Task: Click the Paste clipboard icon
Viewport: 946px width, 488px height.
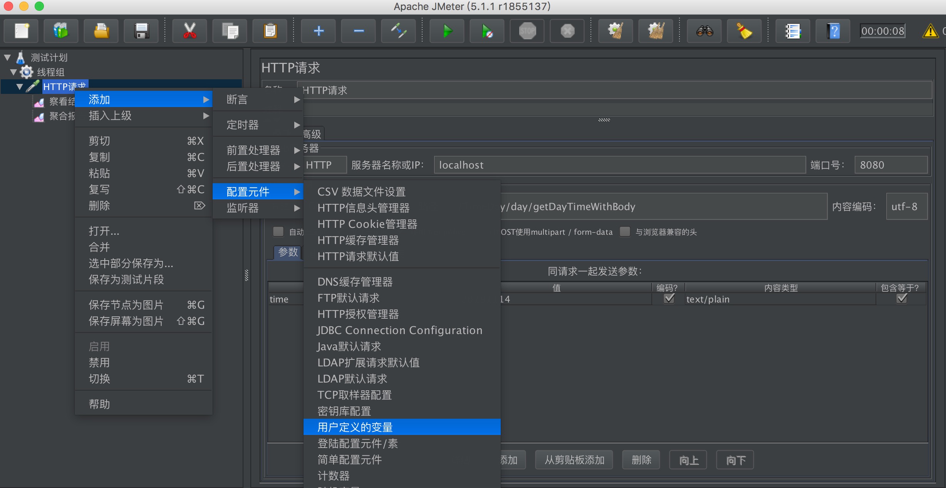Action: tap(270, 31)
